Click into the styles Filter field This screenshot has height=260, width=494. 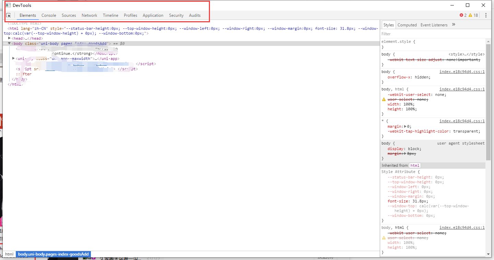tap(433, 34)
